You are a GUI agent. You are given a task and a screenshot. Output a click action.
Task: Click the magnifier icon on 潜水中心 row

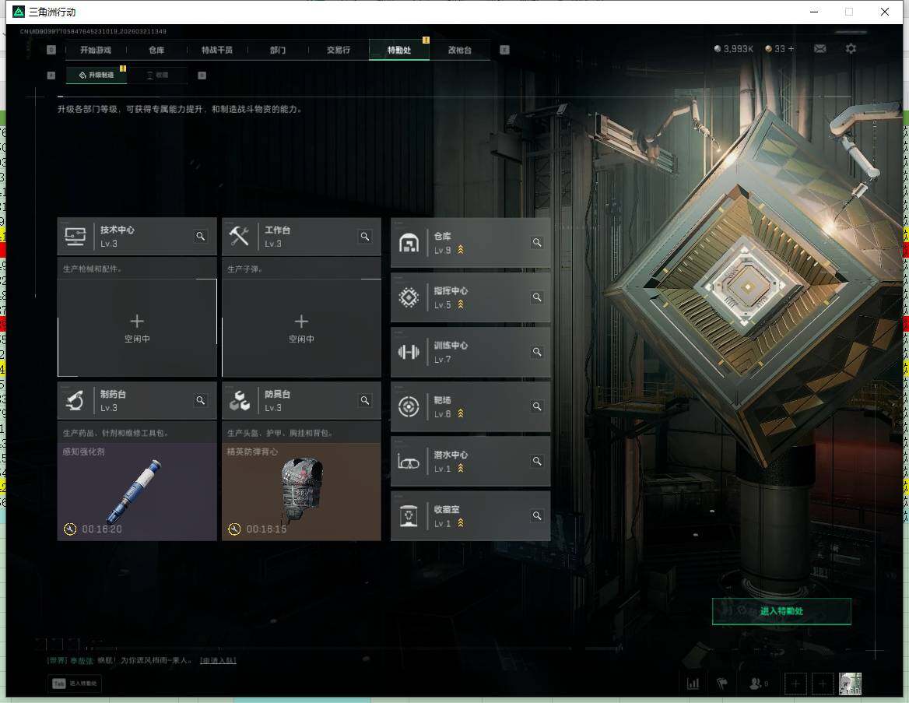[x=537, y=461]
